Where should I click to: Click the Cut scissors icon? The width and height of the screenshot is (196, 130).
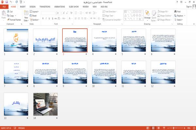(x=8, y=11)
